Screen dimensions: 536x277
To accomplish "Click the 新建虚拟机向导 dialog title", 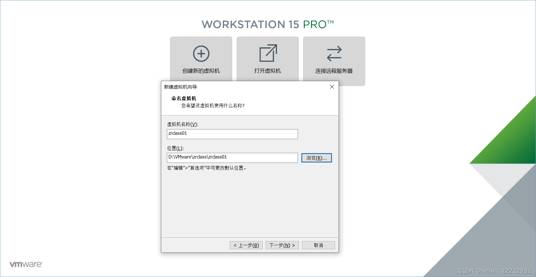I will click(181, 87).
